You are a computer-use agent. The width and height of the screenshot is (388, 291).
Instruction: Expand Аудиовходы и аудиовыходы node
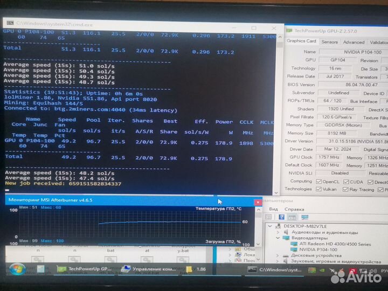point(278,232)
